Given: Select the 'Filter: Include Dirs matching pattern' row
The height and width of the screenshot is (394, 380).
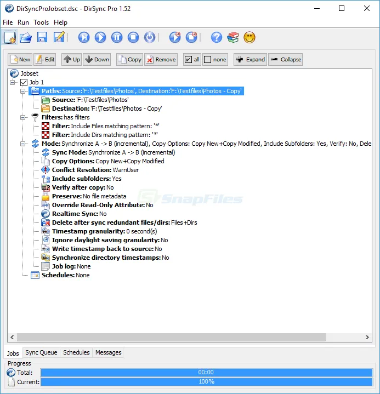Looking at the screenshot, I should [100, 135].
